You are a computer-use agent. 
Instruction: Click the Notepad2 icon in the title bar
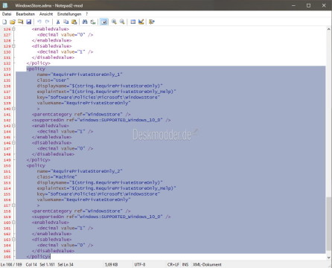click(x=5, y=5)
